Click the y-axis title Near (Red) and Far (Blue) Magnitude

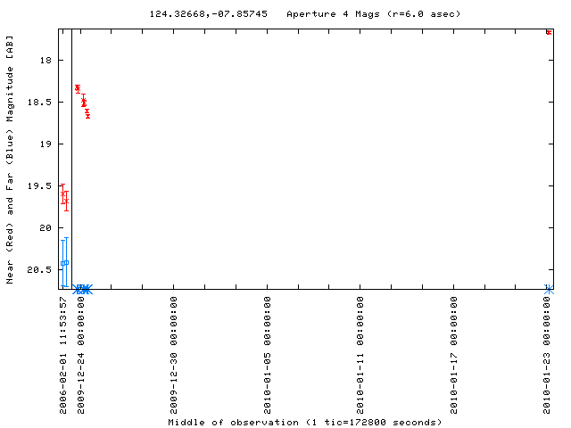click(10, 160)
